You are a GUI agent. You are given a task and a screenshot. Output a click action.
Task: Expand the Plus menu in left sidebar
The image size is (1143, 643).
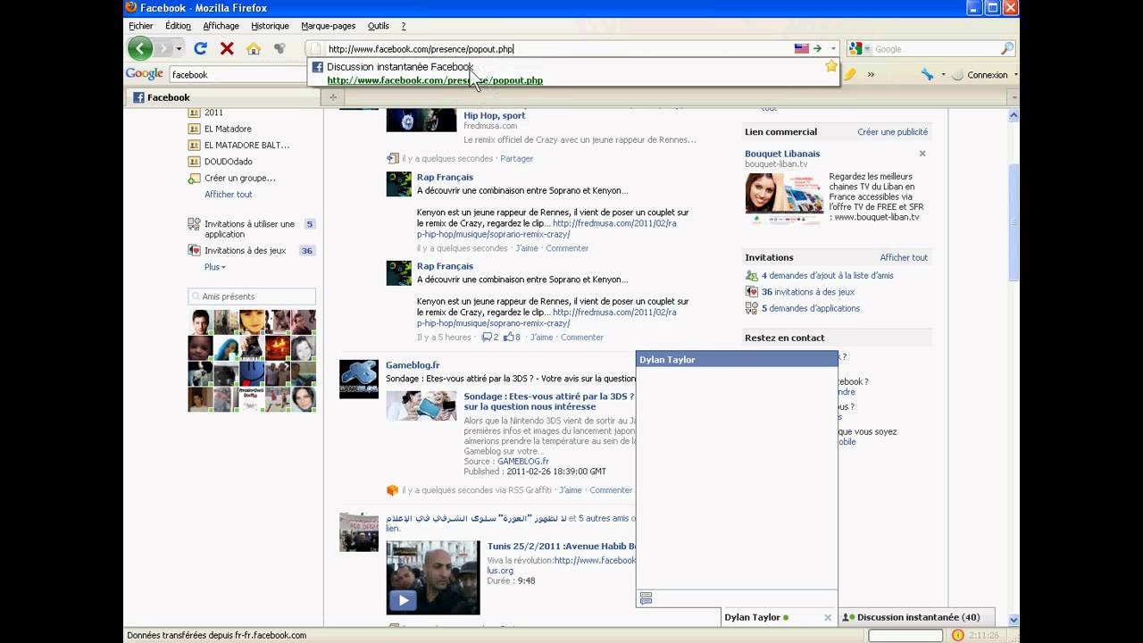215,267
